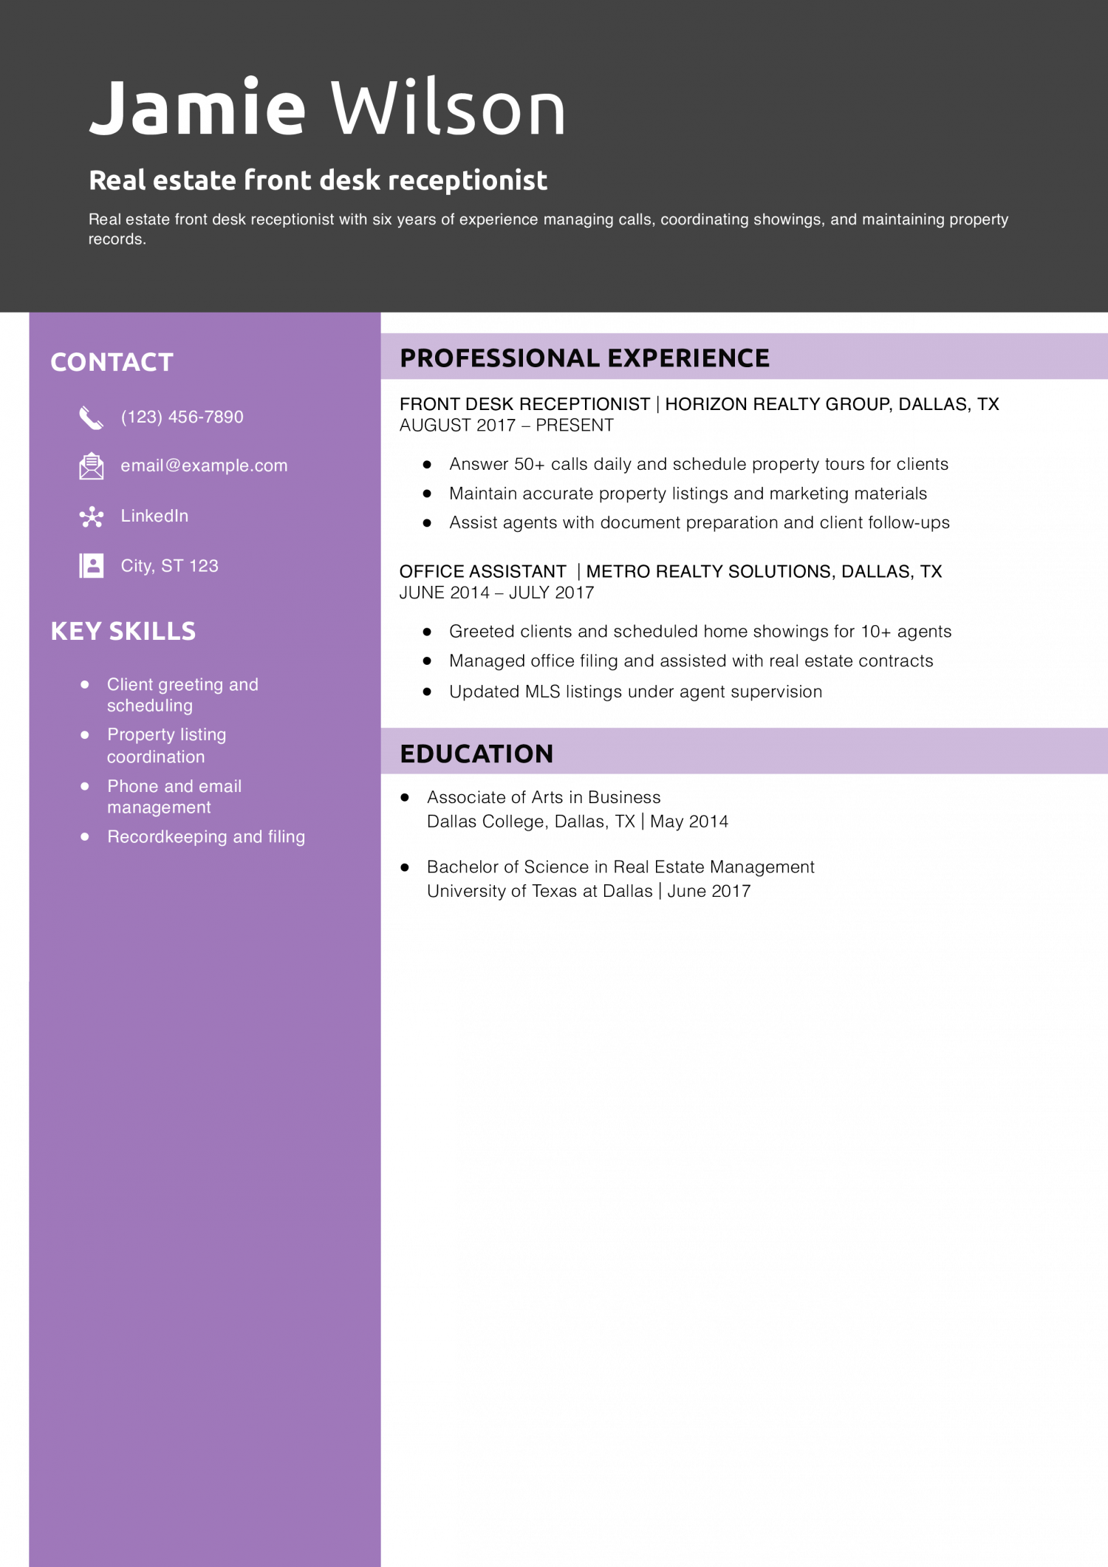Select the Client greeting and scheduling skill
This screenshot has width=1108, height=1567.
(182, 694)
